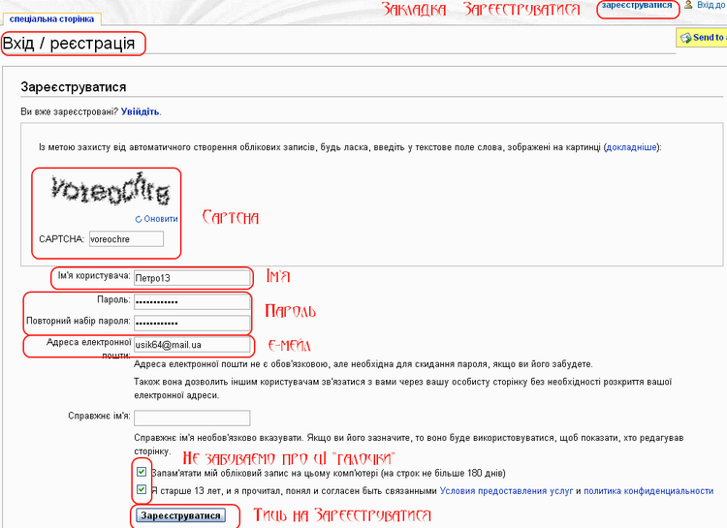The height and width of the screenshot is (528, 727).
Task: Click the 'Вхід / реєстрація' page heading
Action: pyautogui.click(x=69, y=44)
